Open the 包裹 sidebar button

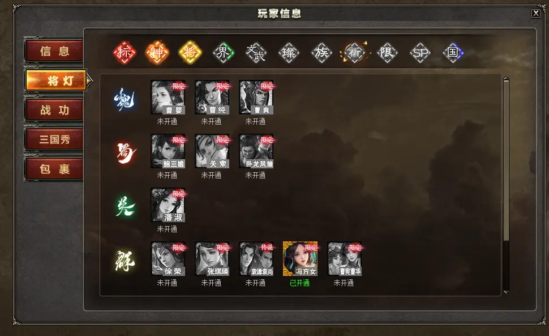coord(54,169)
